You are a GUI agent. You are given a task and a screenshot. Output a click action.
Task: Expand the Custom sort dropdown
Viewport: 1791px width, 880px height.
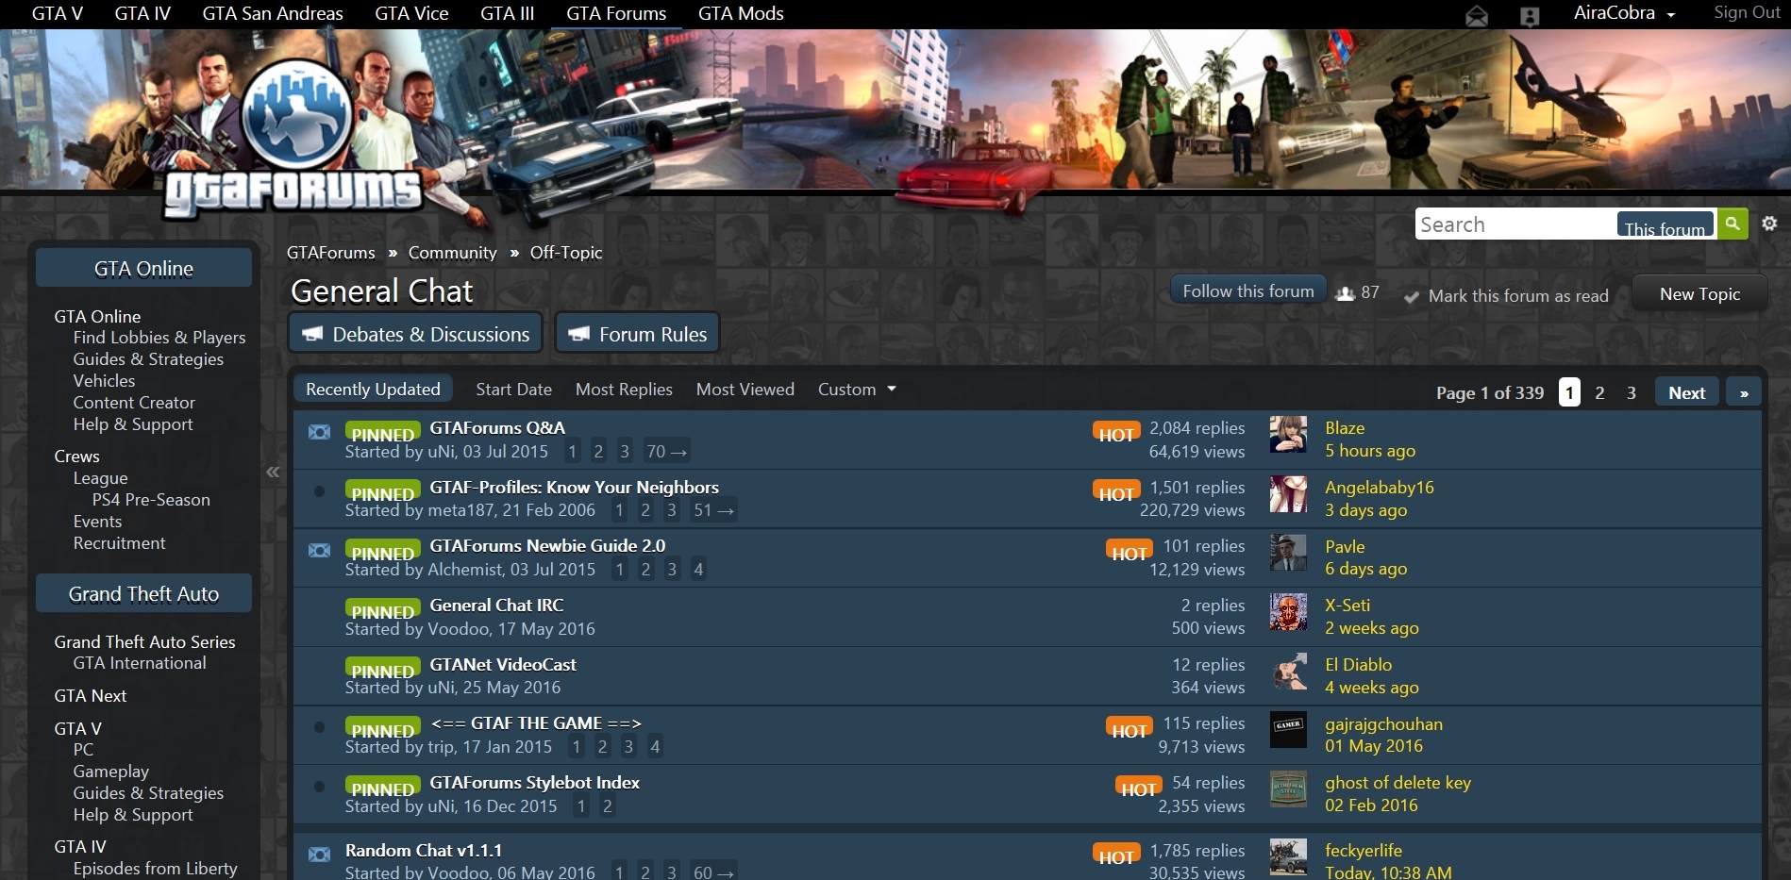857,390
